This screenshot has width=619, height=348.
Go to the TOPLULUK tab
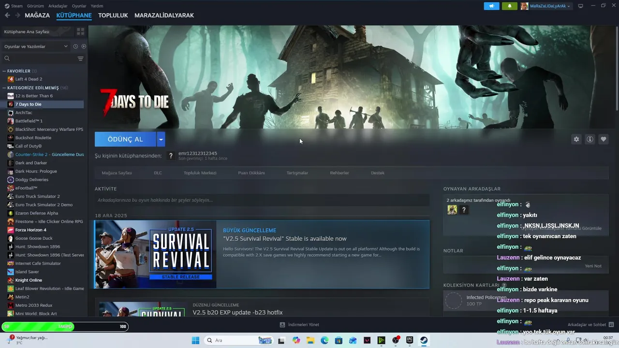pyautogui.click(x=113, y=15)
